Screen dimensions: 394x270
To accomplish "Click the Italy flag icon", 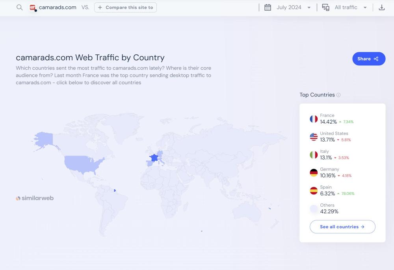I will pyautogui.click(x=314, y=155).
